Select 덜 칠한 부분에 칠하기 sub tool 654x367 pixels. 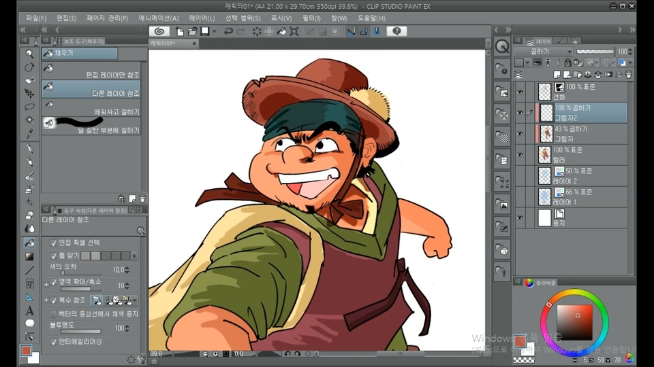click(x=91, y=126)
